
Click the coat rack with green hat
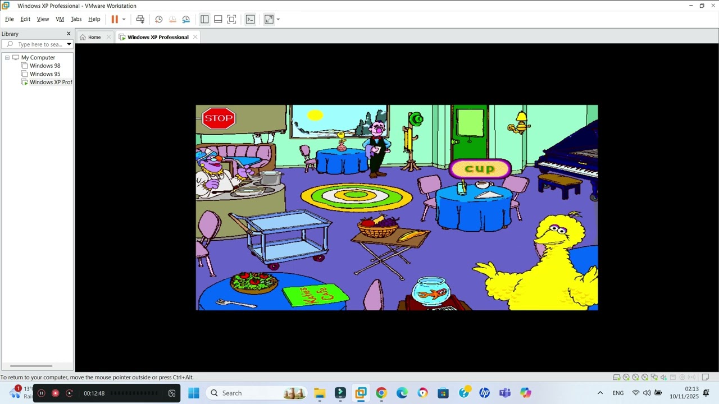pos(413,140)
